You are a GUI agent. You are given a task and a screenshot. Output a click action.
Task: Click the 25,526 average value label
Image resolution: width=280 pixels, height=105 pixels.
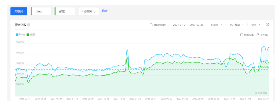pos(265,67)
